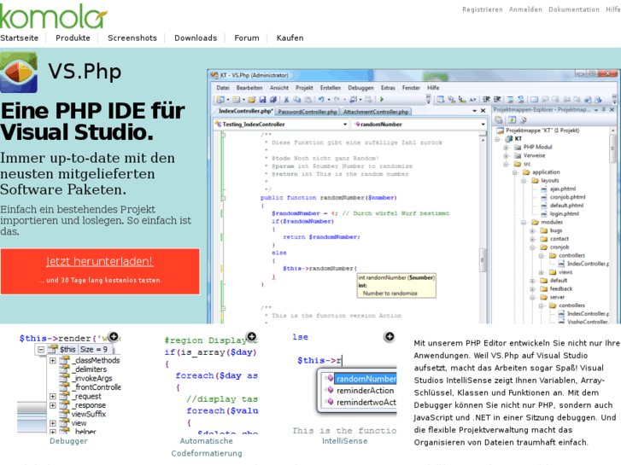Screen dimensions: 621x465
Task: Click the green Start Debugging play icon
Action: (x=382, y=99)
